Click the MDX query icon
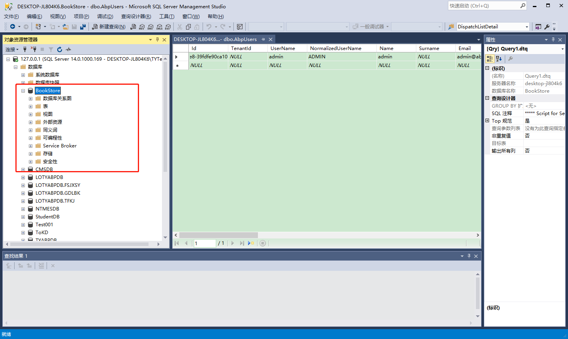 coord(142,26)
